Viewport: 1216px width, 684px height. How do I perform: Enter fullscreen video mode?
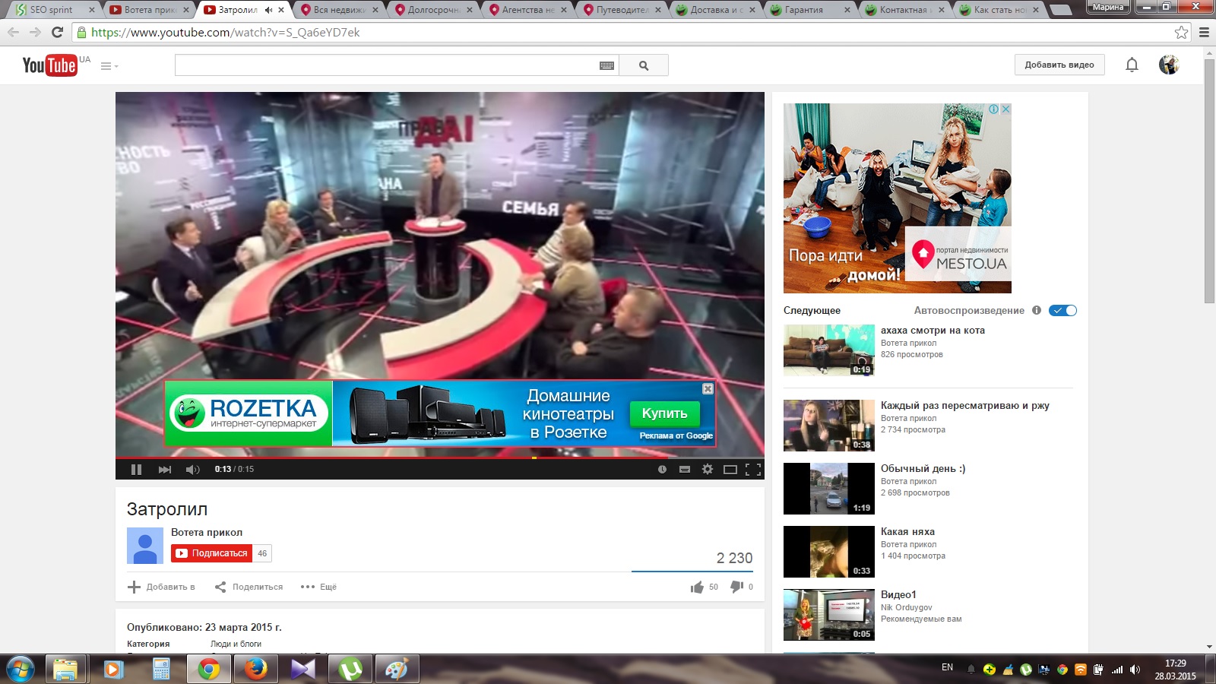point(753,470)
